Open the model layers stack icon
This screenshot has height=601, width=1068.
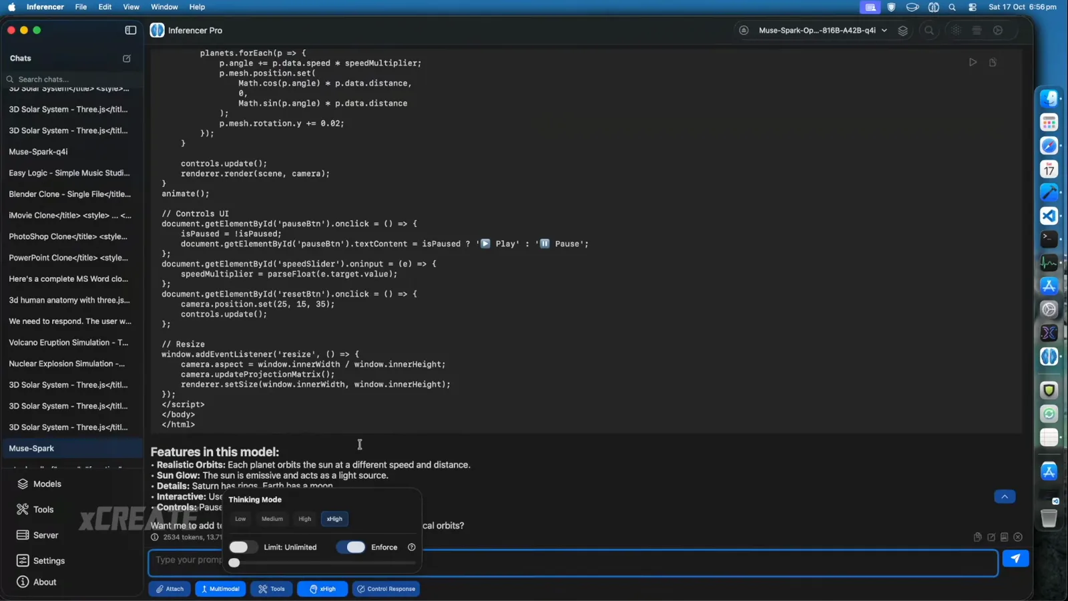(x=902, y=31)
